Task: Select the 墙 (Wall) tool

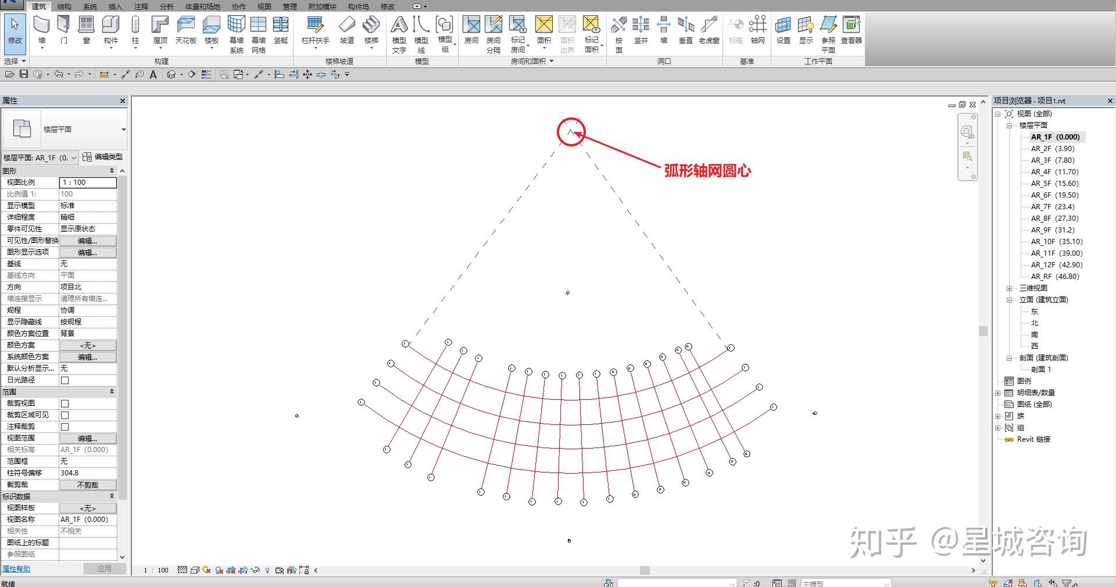Action: coord(41,30)
